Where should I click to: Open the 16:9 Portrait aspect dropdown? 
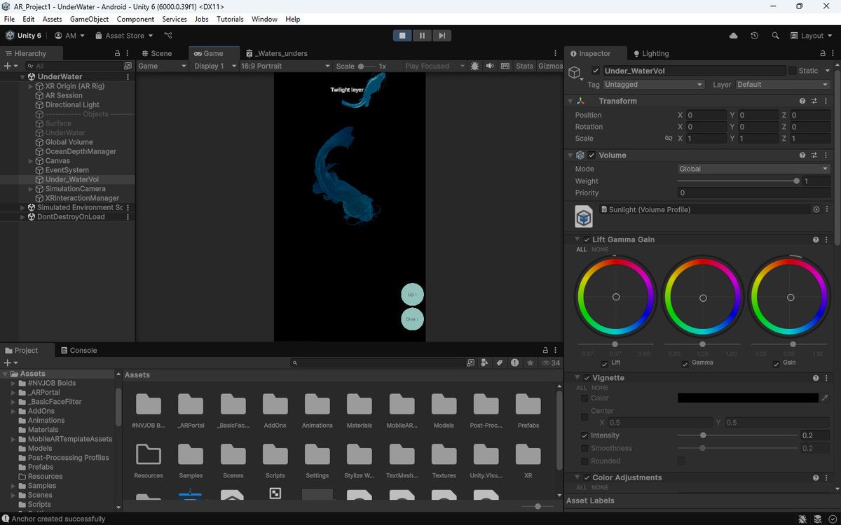pyautogui.click(x=285, y=66)
